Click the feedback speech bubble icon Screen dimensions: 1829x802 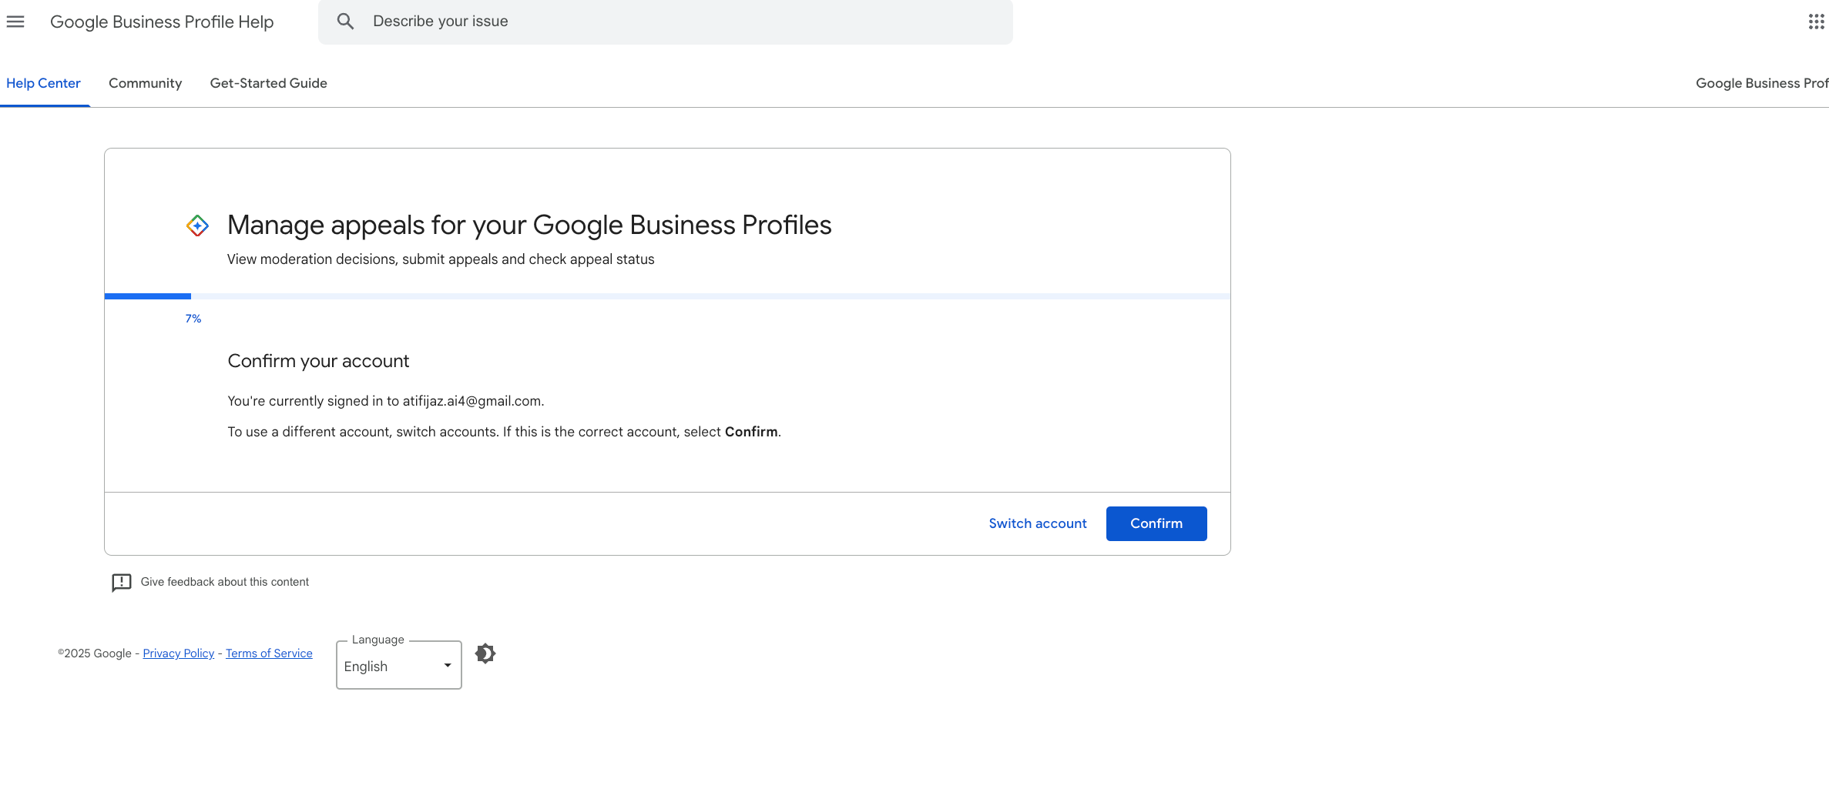(x=122, y=583)
